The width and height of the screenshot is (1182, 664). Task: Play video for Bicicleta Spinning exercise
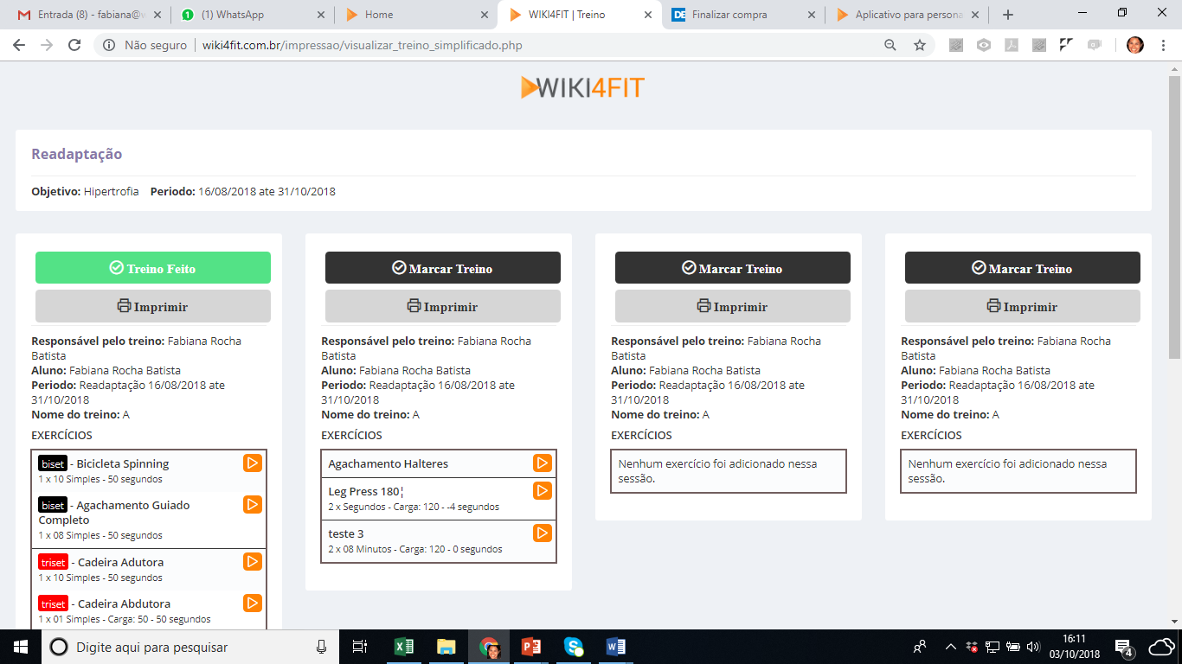[x=253, y=463]
